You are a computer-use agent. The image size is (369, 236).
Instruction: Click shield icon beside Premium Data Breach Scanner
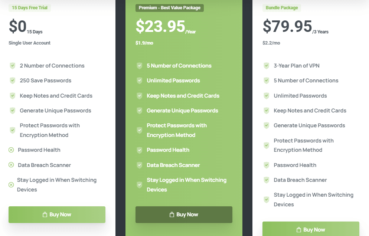[x=140, y=165]
